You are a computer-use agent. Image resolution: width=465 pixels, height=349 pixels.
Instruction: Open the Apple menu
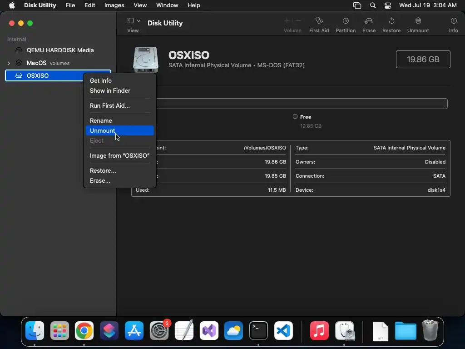point(12,5)
